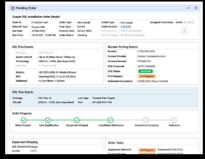Click the Order Tasks section heading
Screen dimensions: 205x159
pos(116,143)
